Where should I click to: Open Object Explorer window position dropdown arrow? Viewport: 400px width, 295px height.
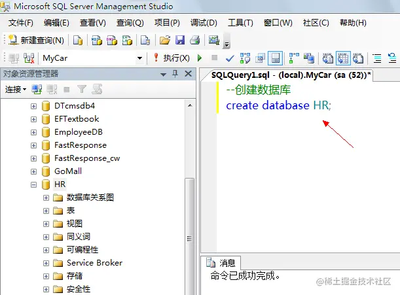point(163,75)
